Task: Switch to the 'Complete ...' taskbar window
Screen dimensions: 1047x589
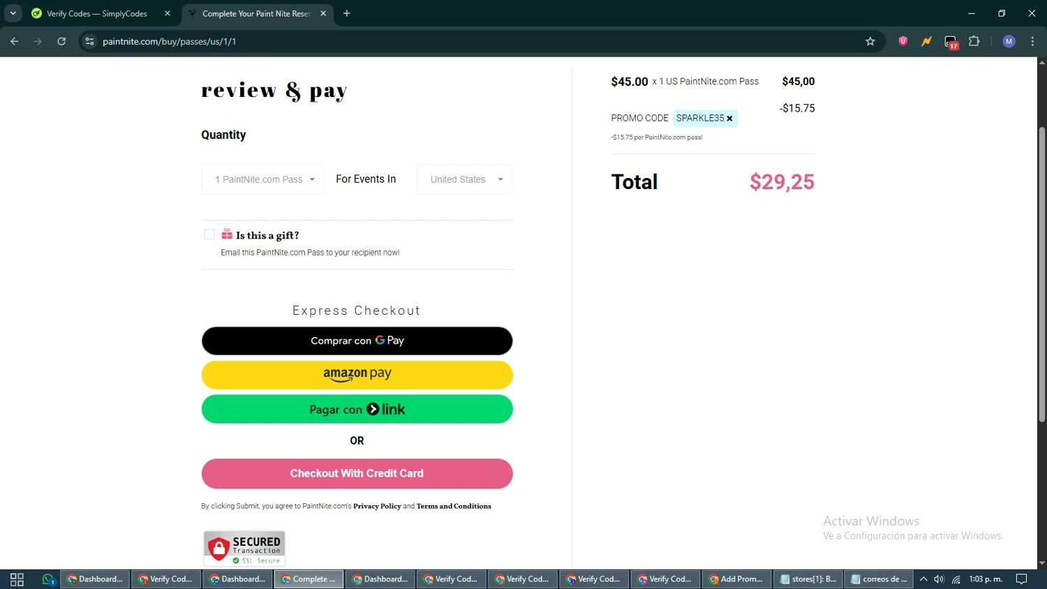Action: (309, 579)
